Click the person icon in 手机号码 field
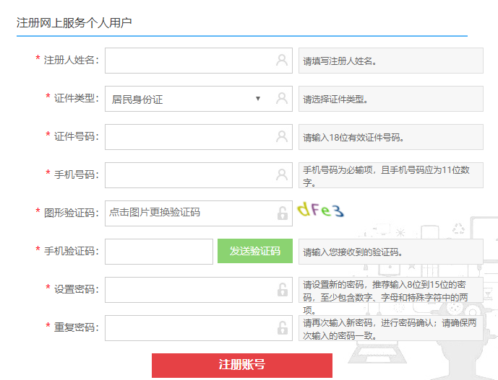The width and height of the screenshot is (498, 380). (x=282, y=175)
